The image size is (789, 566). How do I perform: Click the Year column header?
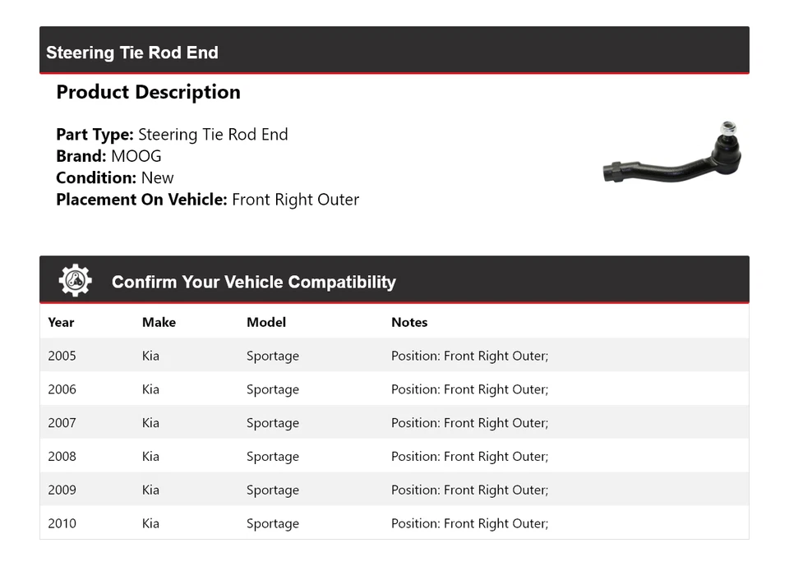[61, 322]
